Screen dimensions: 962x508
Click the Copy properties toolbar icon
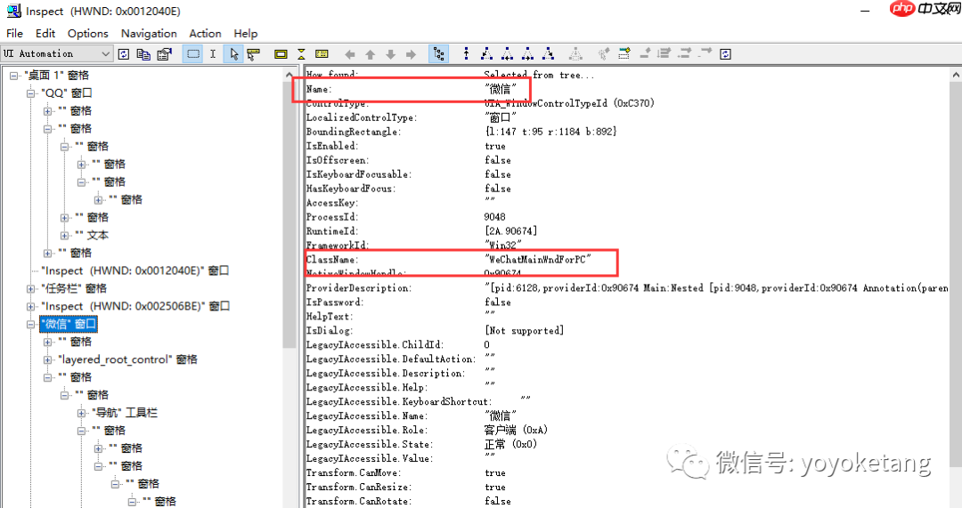click(143, 54)
